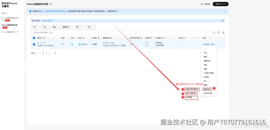Open the help icon beside Flexus云服务器X实例 title
The image size is (270, 130).
pyautogui.click(x=51, y=4)
